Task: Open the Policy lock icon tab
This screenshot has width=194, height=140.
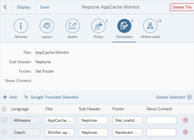Action: coord(98,26)
